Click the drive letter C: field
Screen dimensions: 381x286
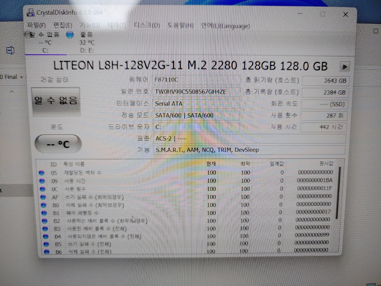(196, 127)
